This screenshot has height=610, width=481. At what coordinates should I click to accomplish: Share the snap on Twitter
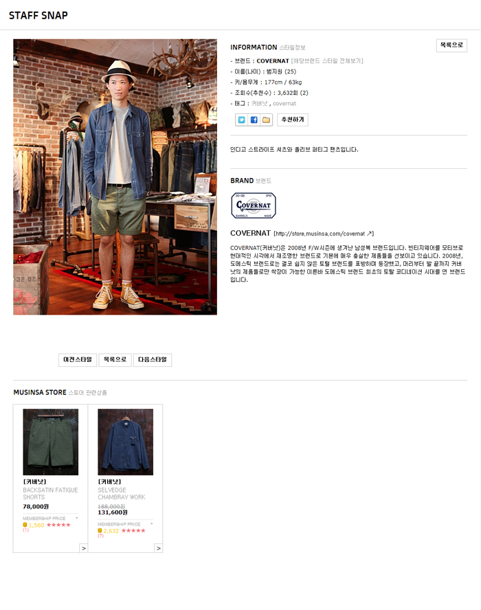tap(242, 120)
